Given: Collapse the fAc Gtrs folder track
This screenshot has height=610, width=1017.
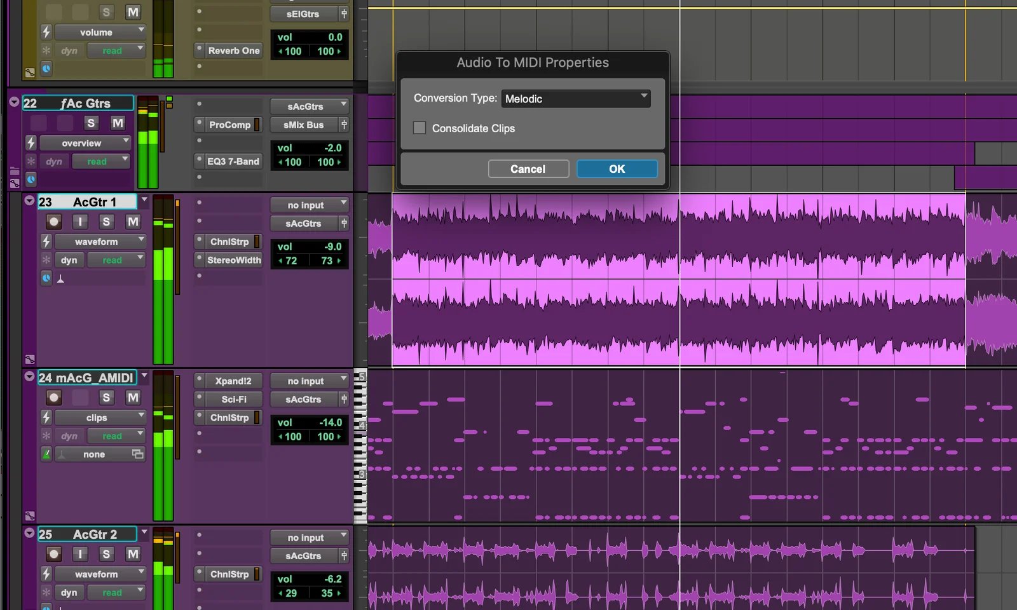Looking at the screenshot, I should tap(14, 102).
